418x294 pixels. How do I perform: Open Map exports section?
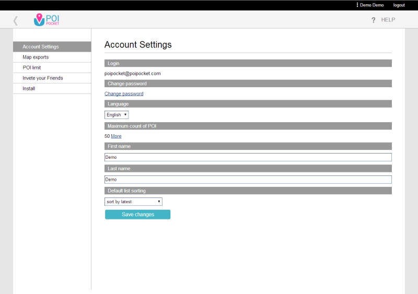52,57
